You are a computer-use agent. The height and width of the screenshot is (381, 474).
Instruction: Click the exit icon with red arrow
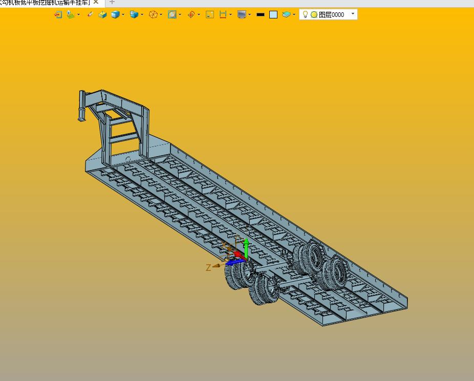(58, 14)
